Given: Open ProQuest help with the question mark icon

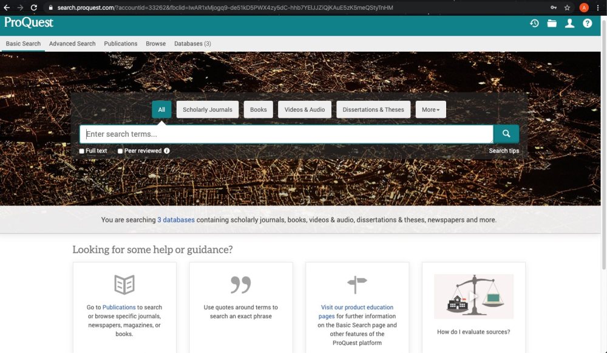Looking at the screenshot, I should 587,23.
